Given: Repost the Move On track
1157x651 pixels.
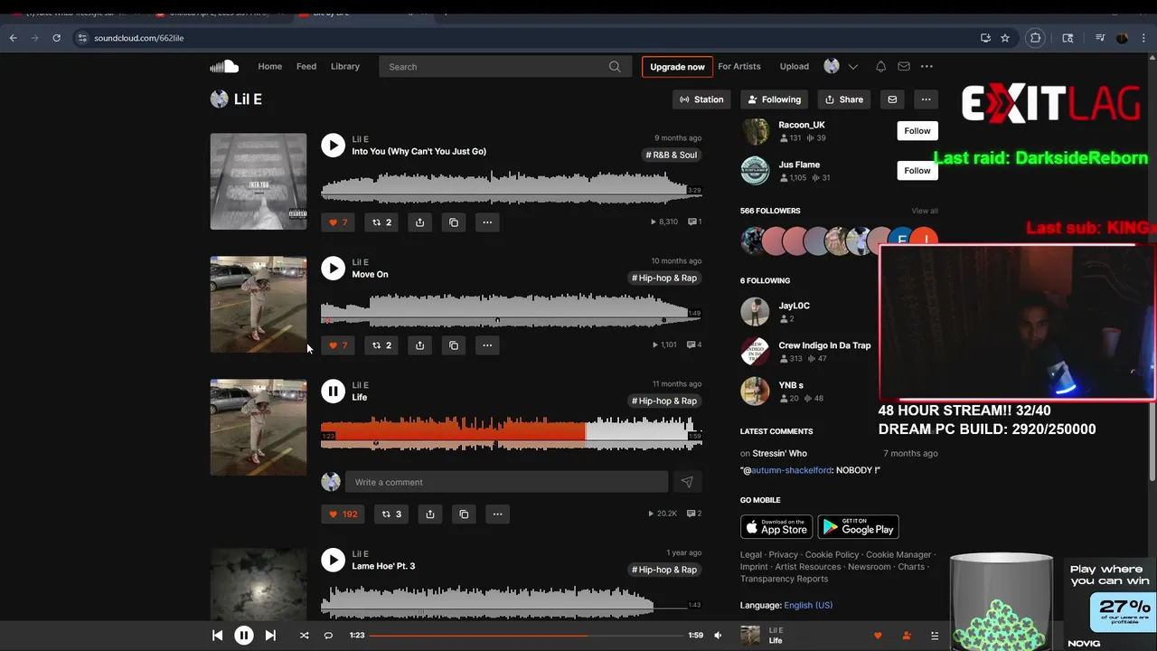Looking at the screenshot, I should pyautogui.click(x=381, y=345).
